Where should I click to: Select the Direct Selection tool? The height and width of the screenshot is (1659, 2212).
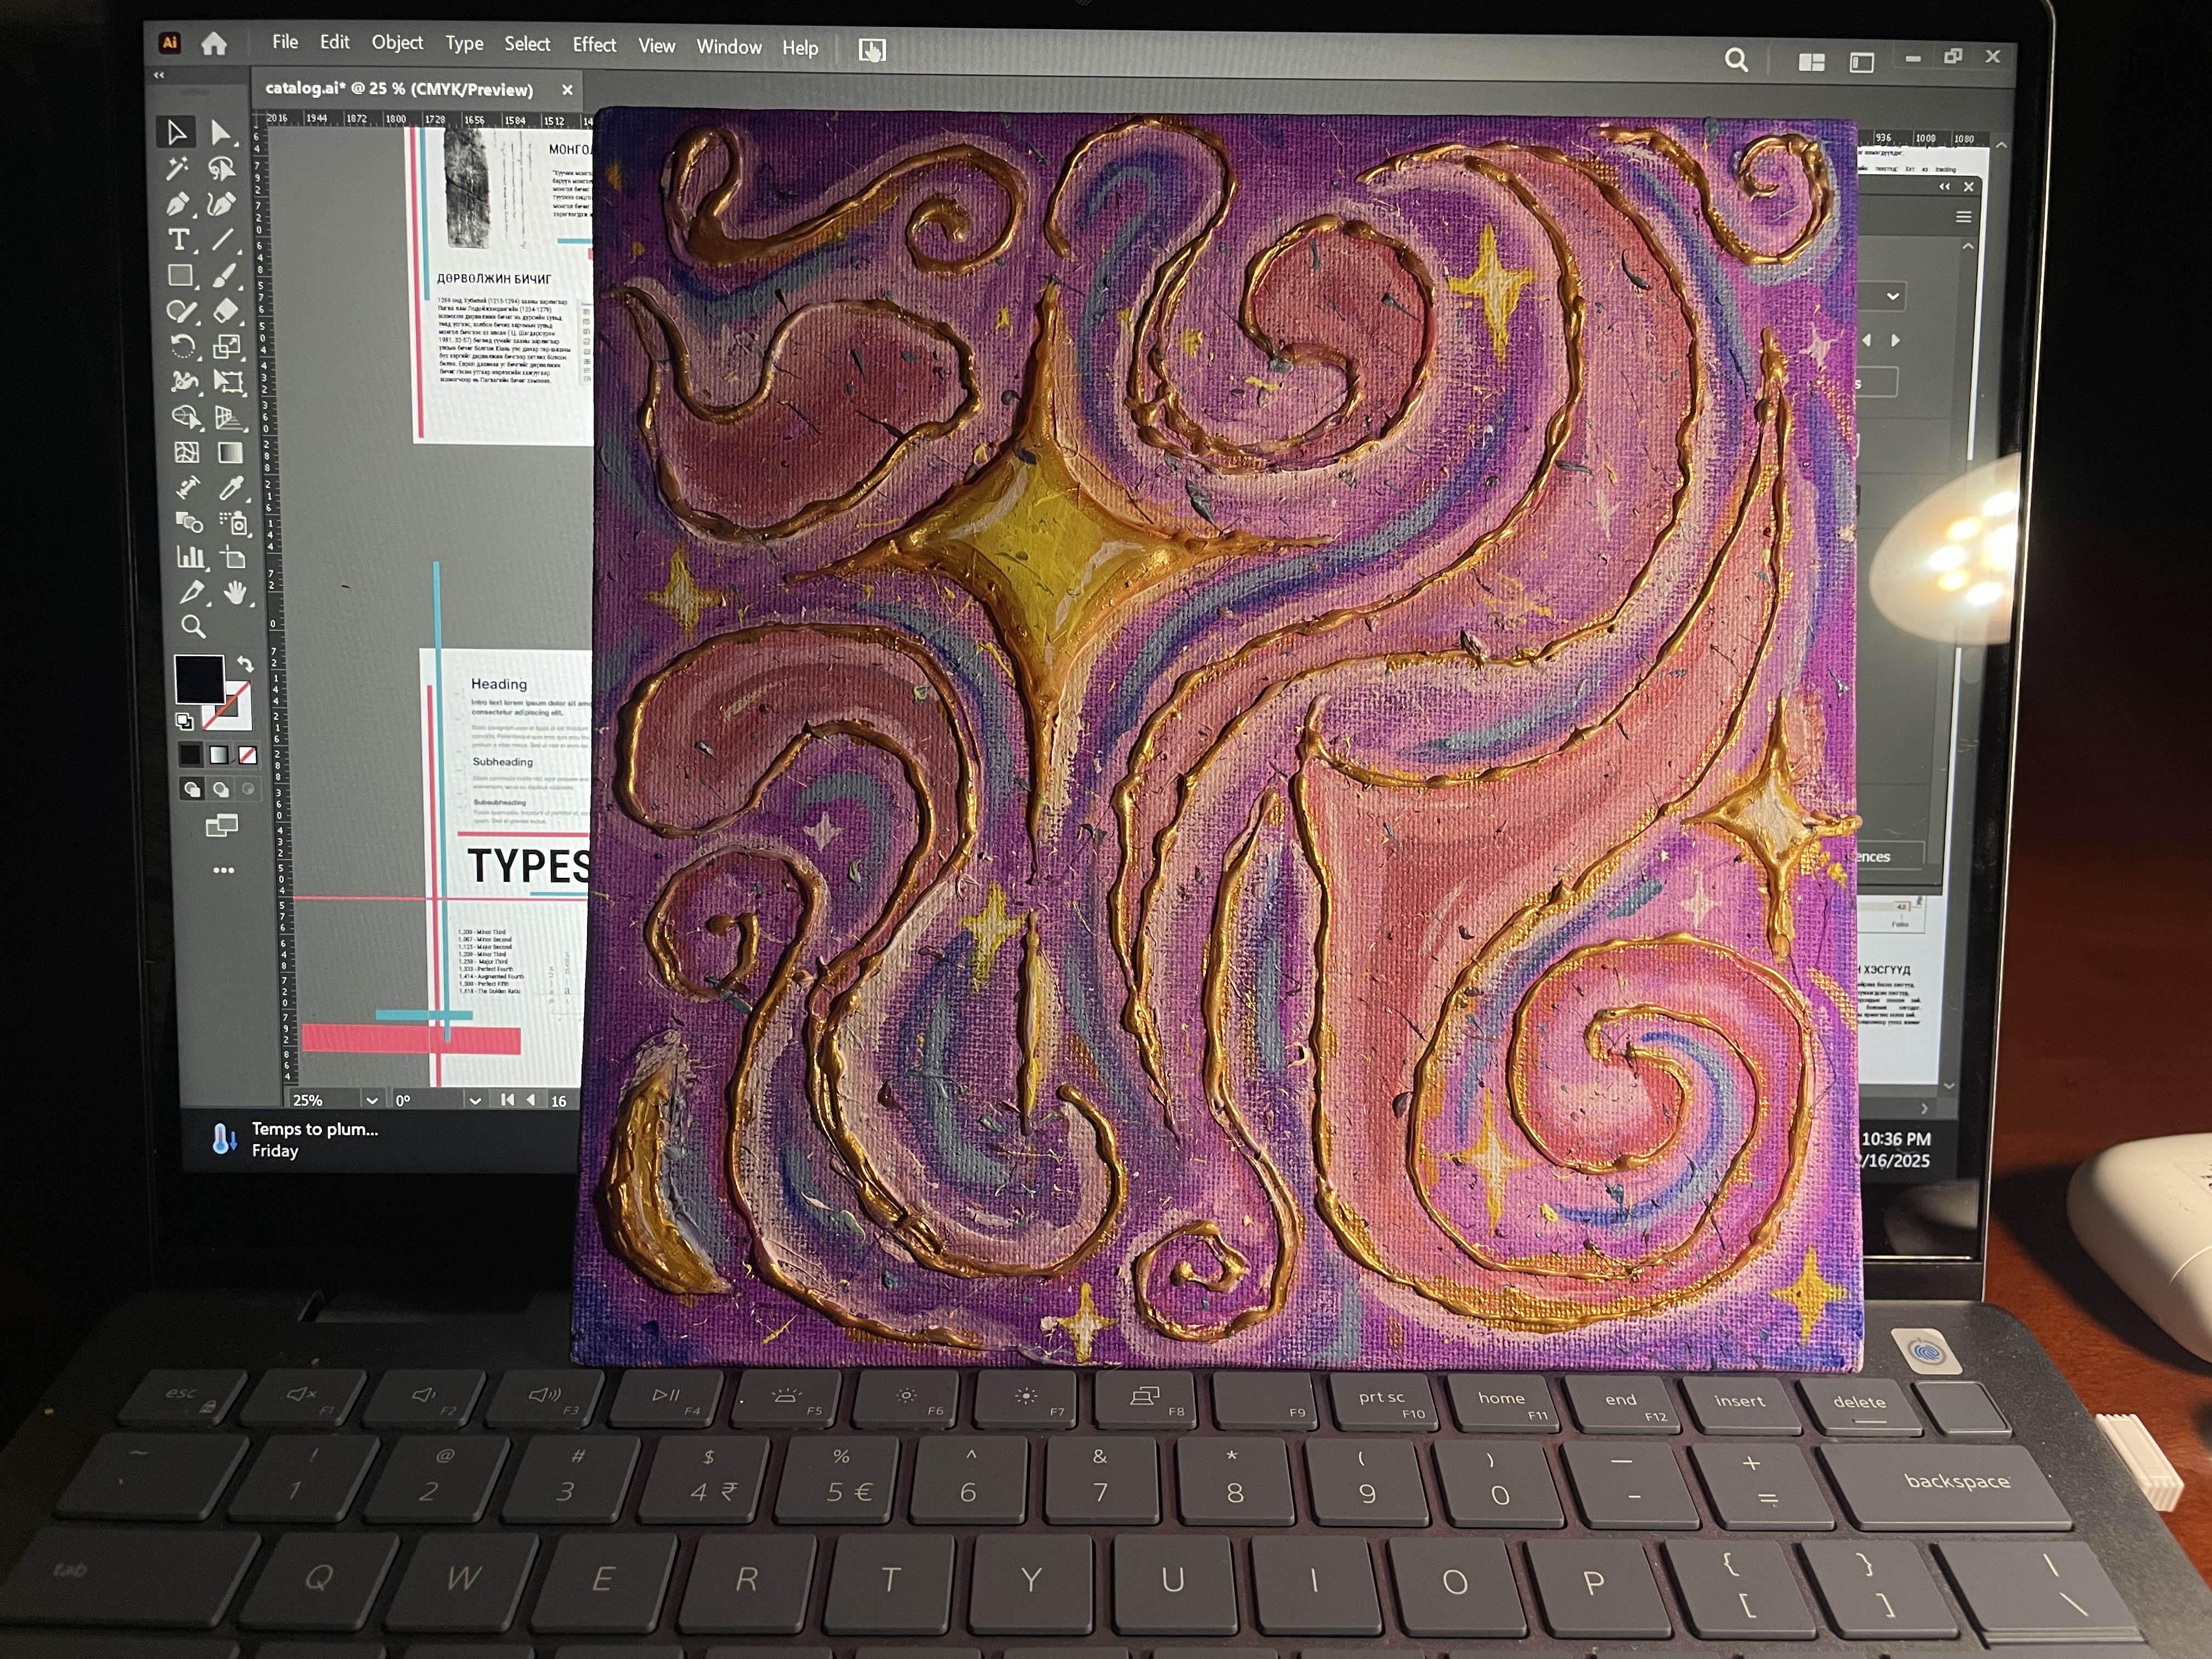pos(221,133)
